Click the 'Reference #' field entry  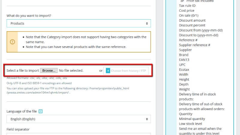point(188,40)
